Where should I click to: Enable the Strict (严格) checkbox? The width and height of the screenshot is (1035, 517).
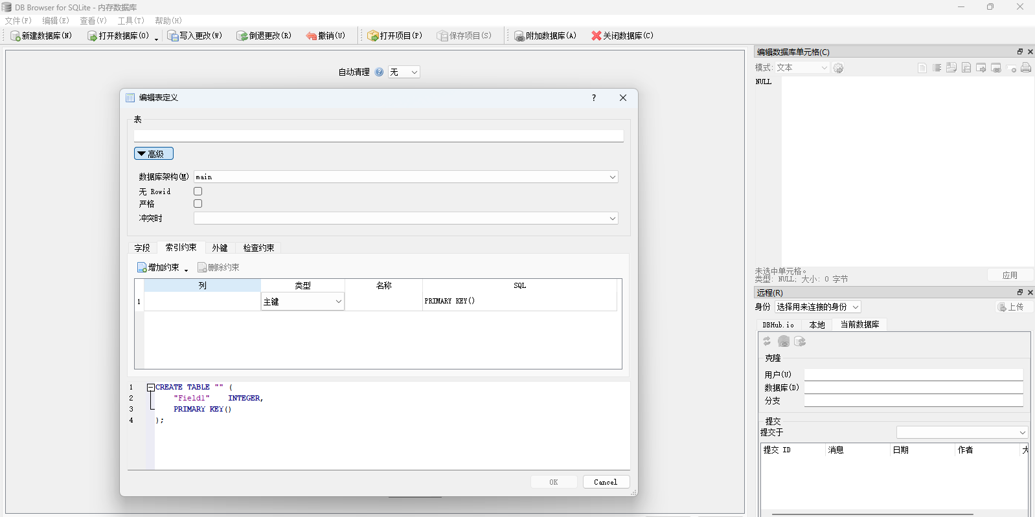click(198, 204)
